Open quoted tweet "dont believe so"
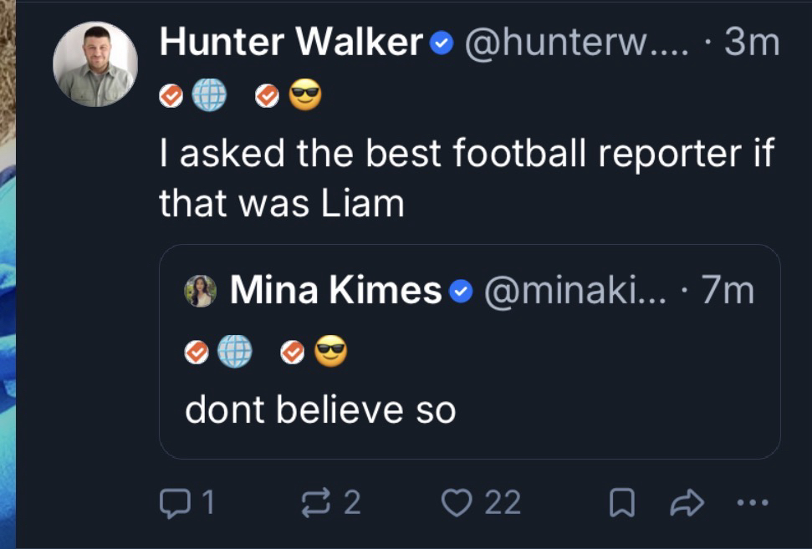This screenshot has width=812, height=549. point(320,410)
